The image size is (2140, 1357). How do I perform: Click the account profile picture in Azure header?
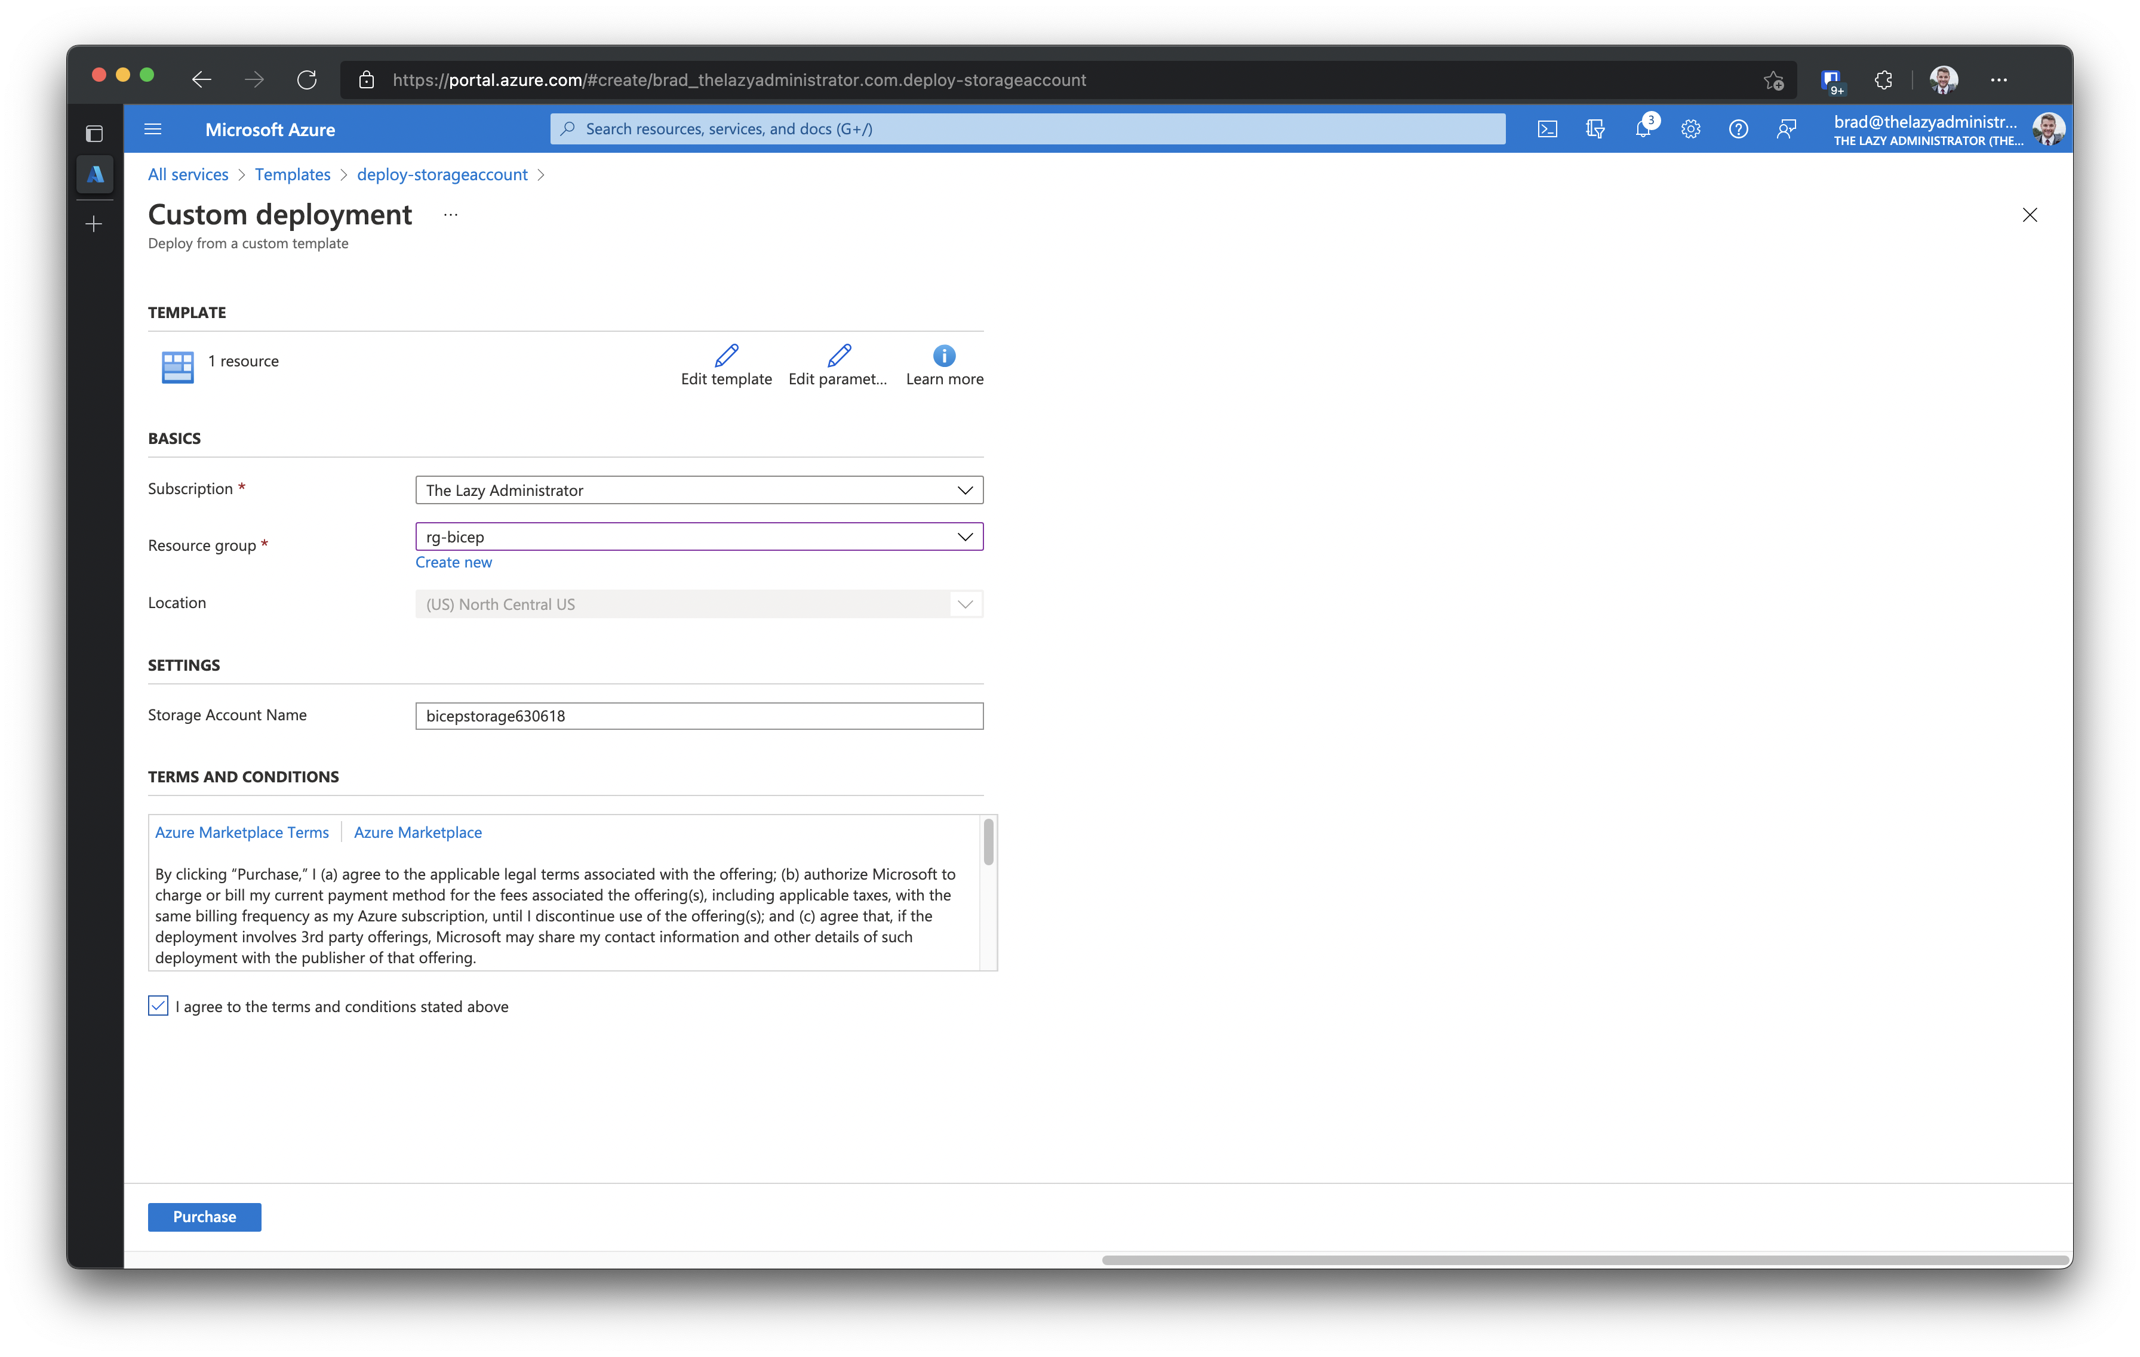point(2049,129)
